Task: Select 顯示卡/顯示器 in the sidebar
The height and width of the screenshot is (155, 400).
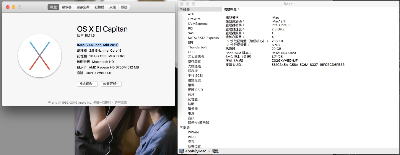Action: coord(198,123)
